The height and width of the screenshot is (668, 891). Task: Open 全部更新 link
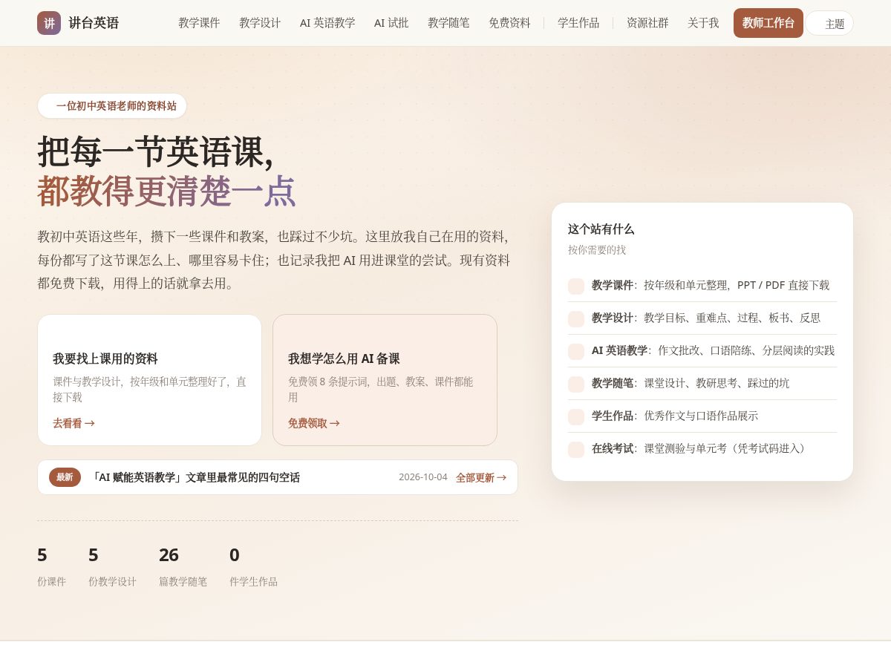481,477
